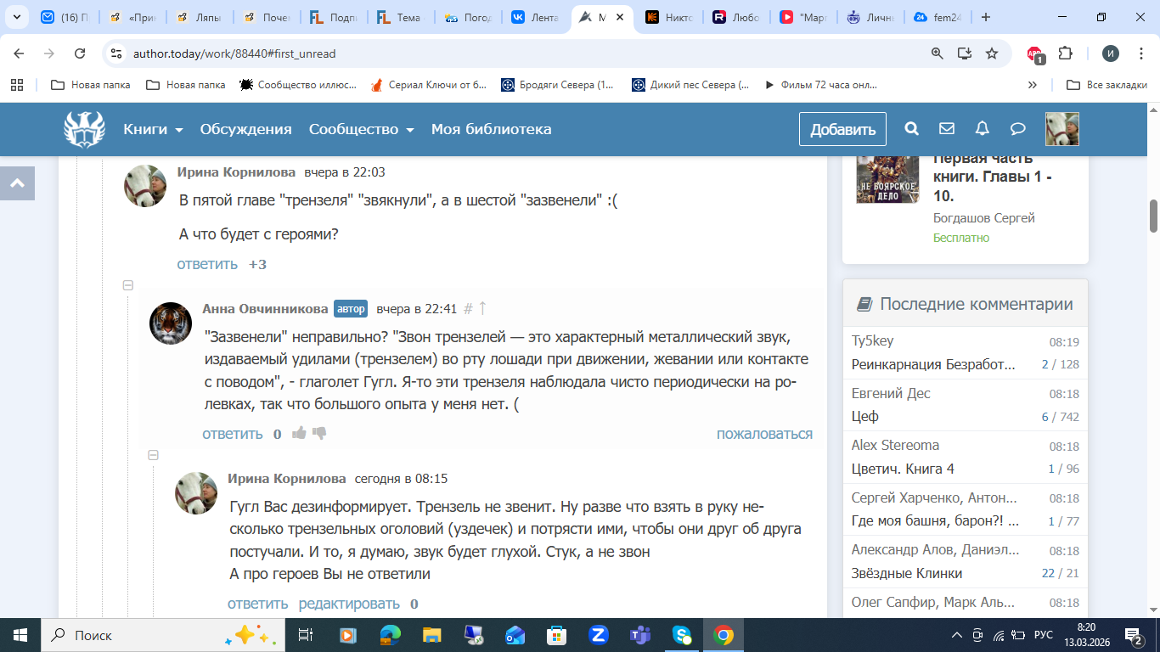Open notifications bell icon
This screenshot has width=1160, height=652.
point(983,129)
